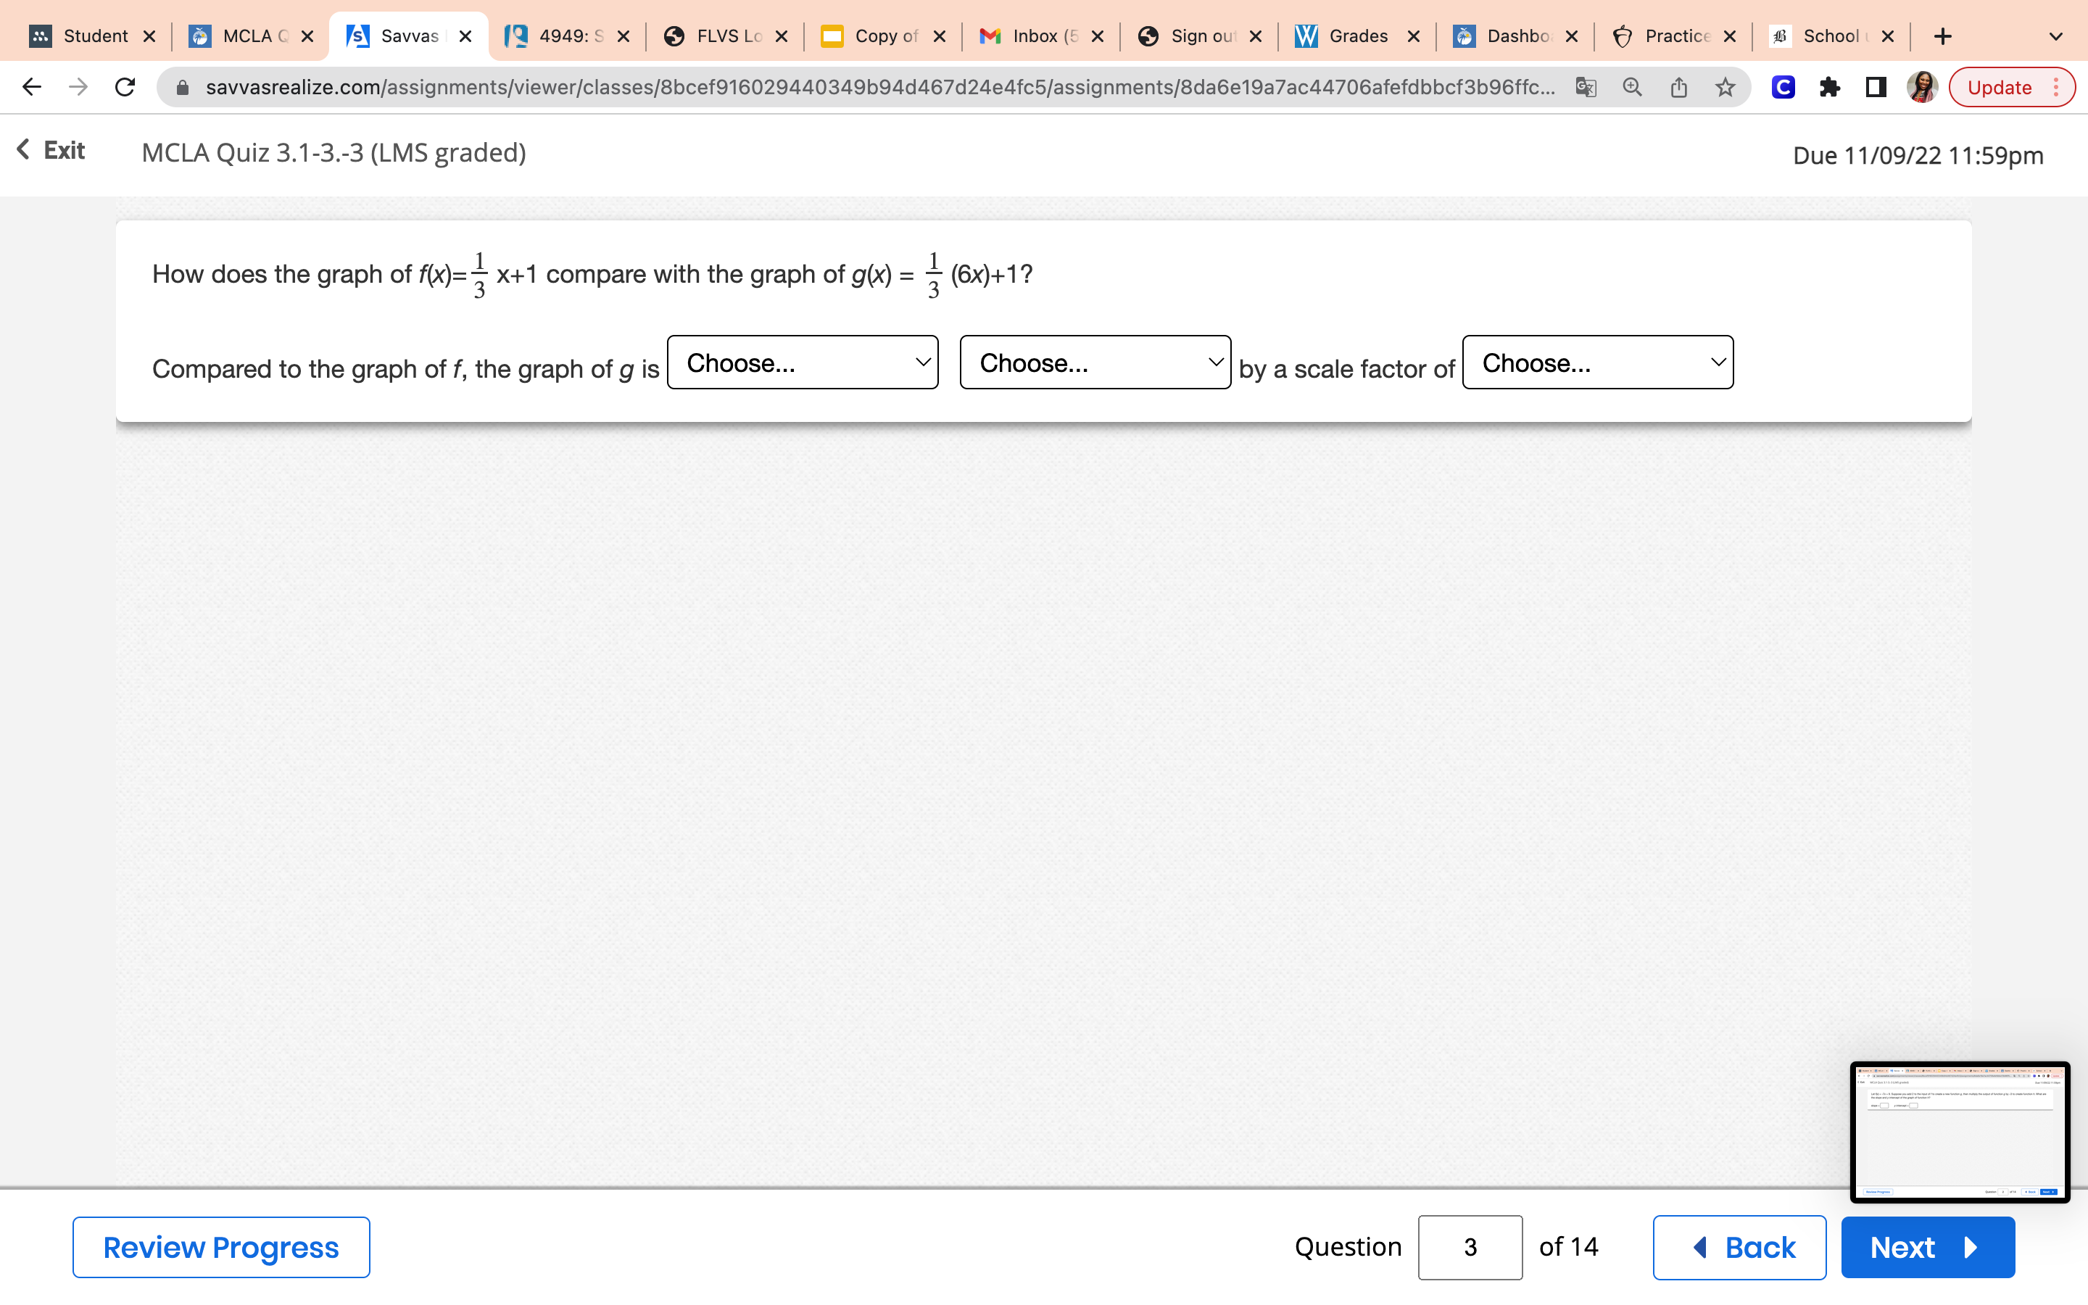
Task: Click the question number input field
Action: point(1470,1247)
